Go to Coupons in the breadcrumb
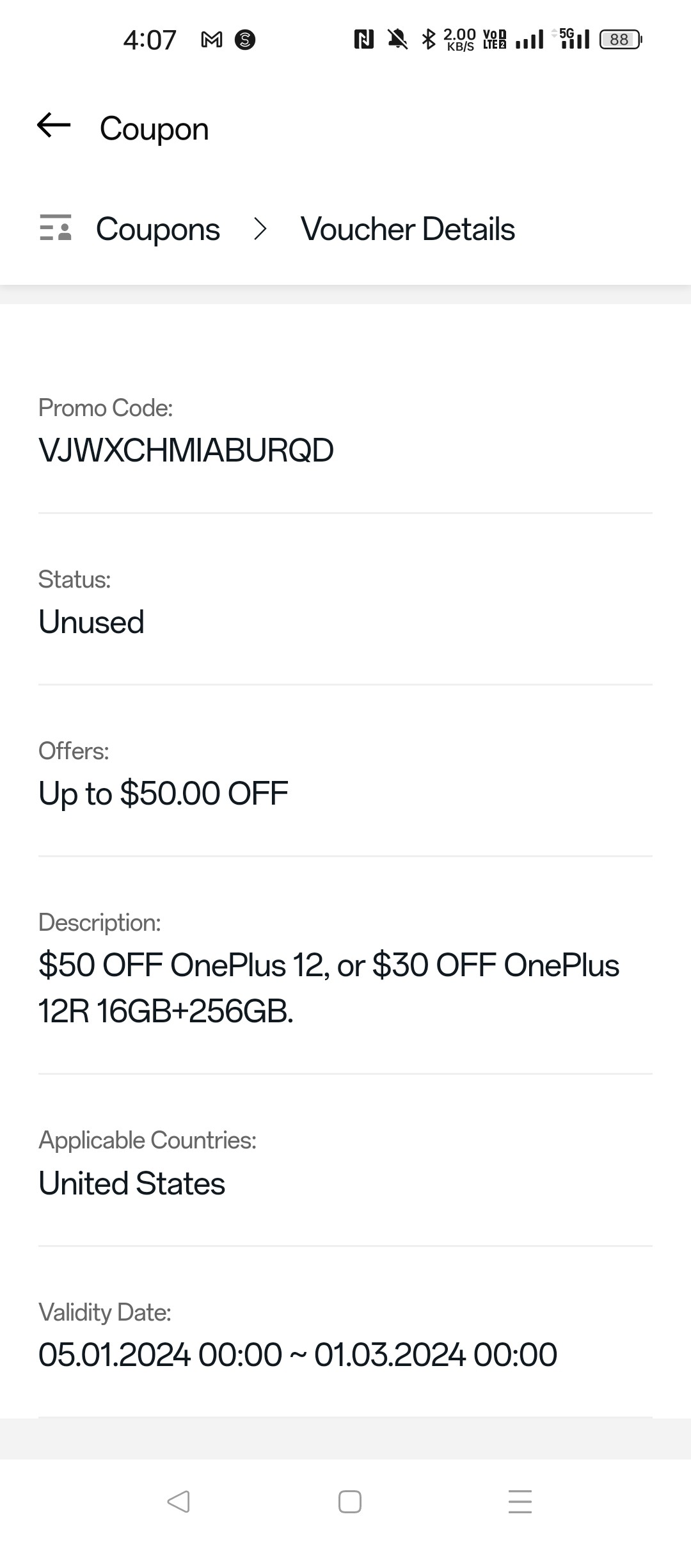691x1544 pixels. [x=157, y=229]
